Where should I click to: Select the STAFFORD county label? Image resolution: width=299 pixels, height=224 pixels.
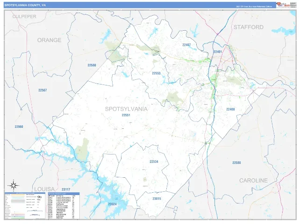click(x=249, y=27)
